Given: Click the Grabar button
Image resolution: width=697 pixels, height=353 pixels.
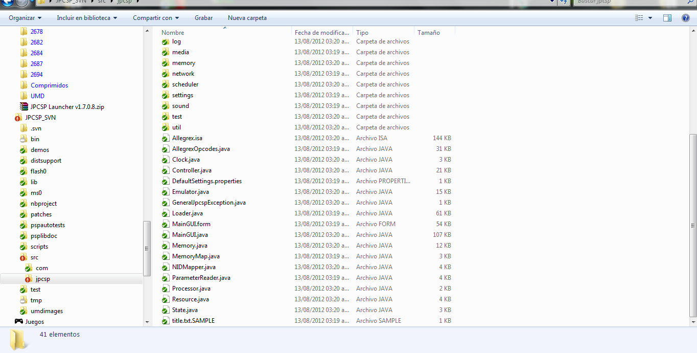Looking at the screenshot, I should pyautogui.click(x=203, y=18).
